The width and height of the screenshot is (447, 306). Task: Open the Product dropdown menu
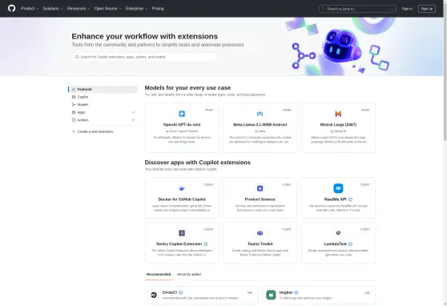click(x=30, y=9)
